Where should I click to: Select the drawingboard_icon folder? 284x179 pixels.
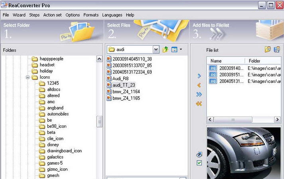[x=64, y=151]
